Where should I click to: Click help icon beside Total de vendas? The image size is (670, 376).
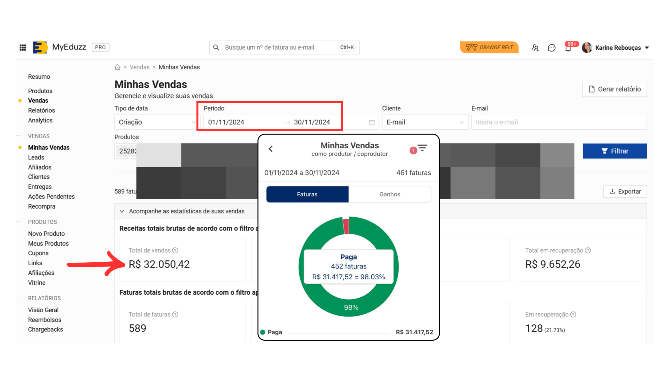point(175,251)
